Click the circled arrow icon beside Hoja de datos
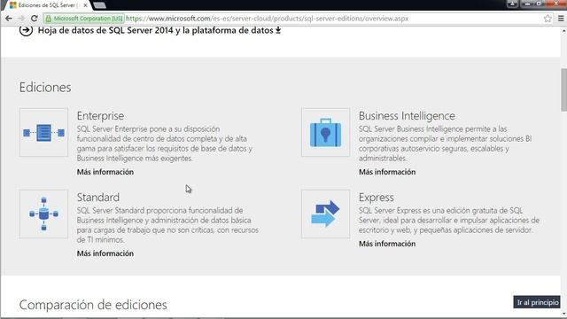The width and height of the screenshot is (567, 319). [x=26, y=30]
